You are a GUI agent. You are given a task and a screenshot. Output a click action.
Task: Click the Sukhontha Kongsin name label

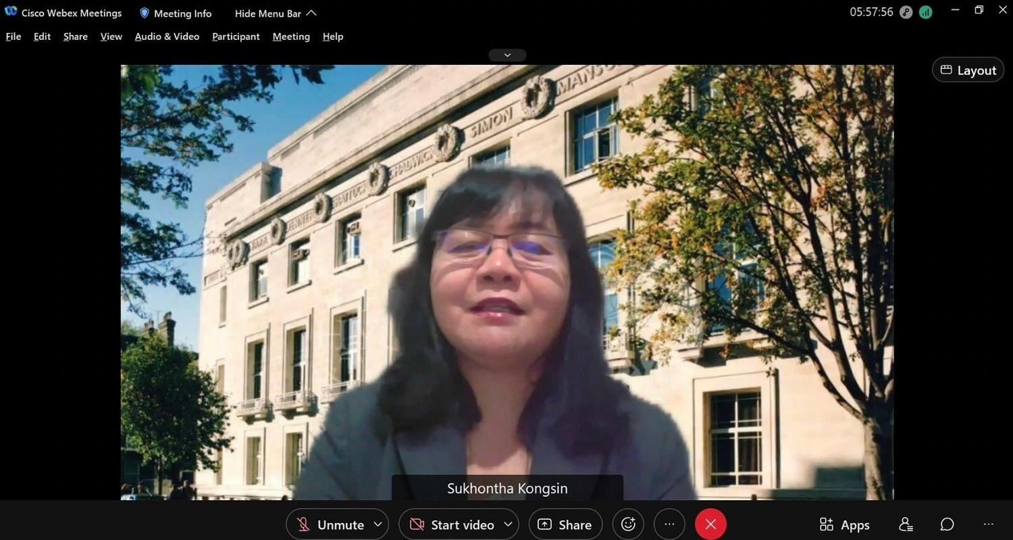[507, 488]
